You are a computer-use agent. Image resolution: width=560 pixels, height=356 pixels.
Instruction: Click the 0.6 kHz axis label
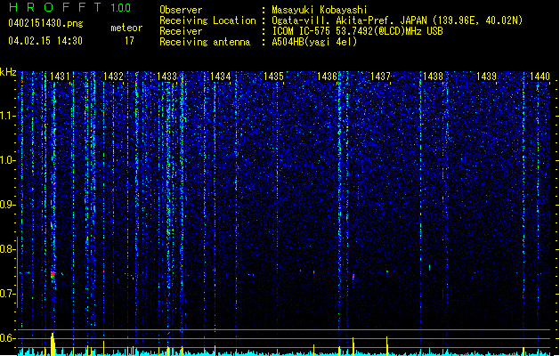point(7,338)
